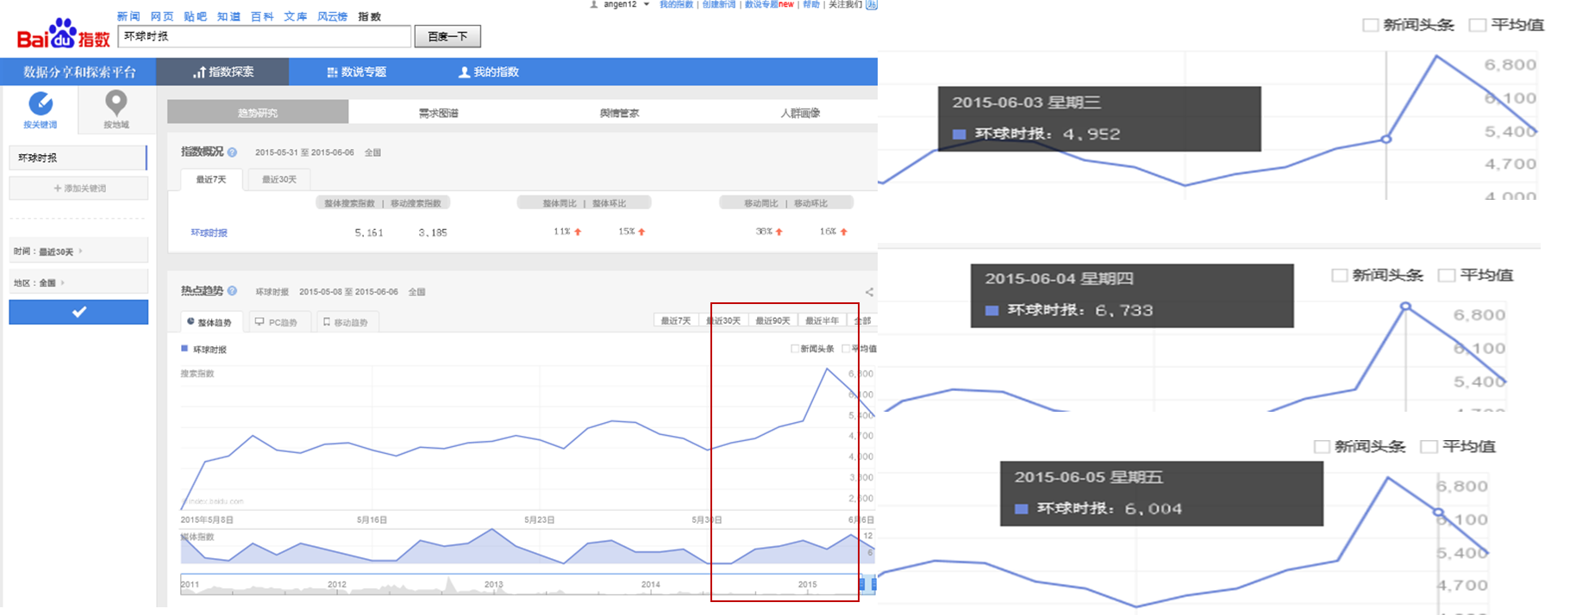The image size is (1570, 615).
Task: Click the 2013 area of the timeline overview
Action: tap(493, 584)
